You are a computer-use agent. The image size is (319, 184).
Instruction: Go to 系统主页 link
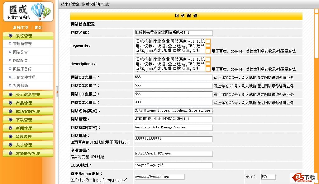21,28
